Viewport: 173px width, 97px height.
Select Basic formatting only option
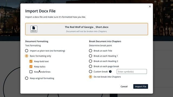[26, 56]
